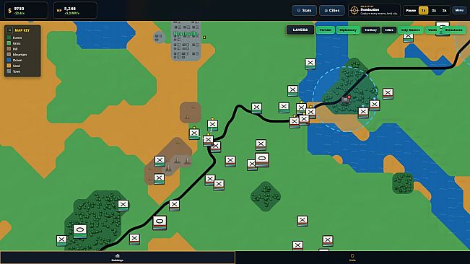Click the 9730 money amount
This screenshot has width=470, height=264.
[19, 9]
